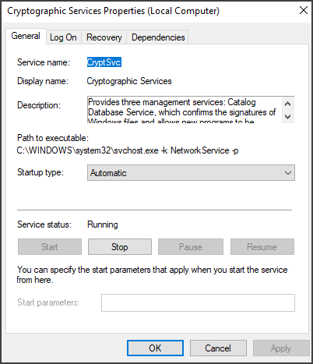Close the Cryptographic Services Properties dialog
Screen dimensions: 313x364
click(304, 11)
